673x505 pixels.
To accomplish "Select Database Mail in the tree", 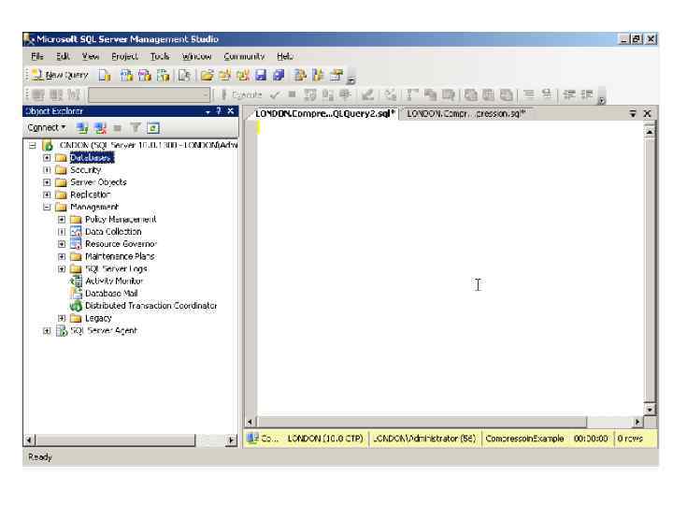I will (111, 294).
